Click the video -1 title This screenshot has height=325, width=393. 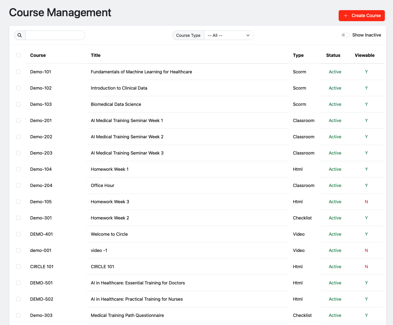(x=99, y=250)
